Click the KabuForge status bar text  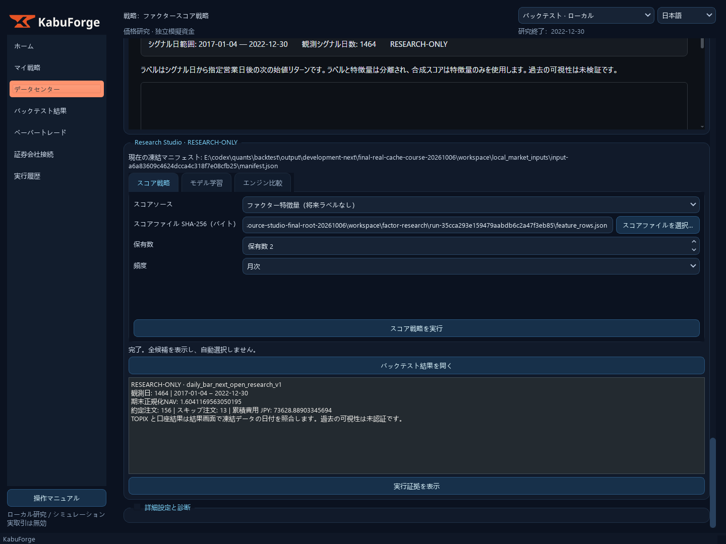pos(19,539)
